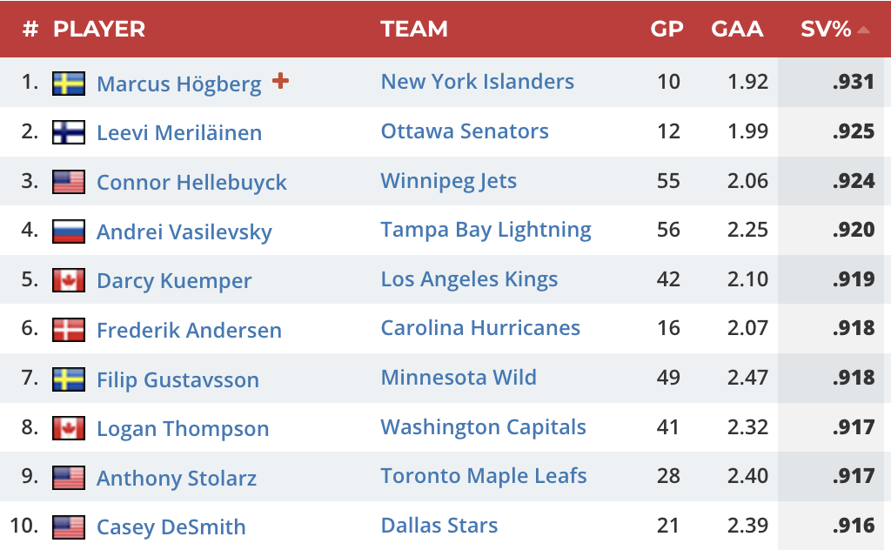
Task: Click the Canadian flag beside Logan Thompson
Action: coord(68,428)
